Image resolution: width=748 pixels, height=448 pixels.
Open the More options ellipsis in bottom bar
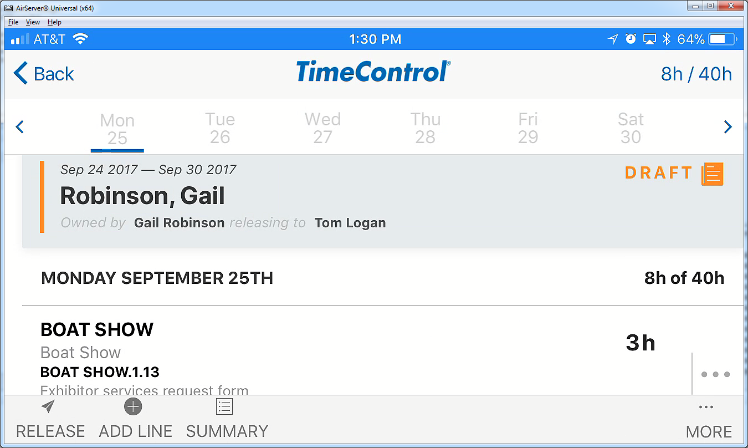(706, 408)
